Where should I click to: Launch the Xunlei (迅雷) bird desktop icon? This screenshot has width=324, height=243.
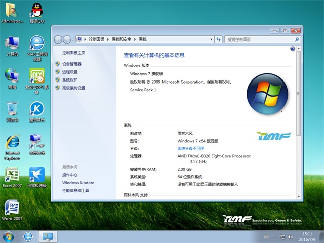pyautogui.click(x=37, y=177)
